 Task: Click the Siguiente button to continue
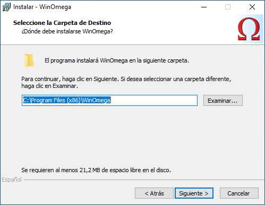194,193
